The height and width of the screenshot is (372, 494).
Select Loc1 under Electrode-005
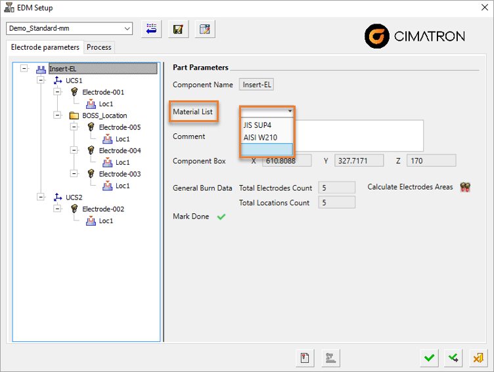pos(123,139)
